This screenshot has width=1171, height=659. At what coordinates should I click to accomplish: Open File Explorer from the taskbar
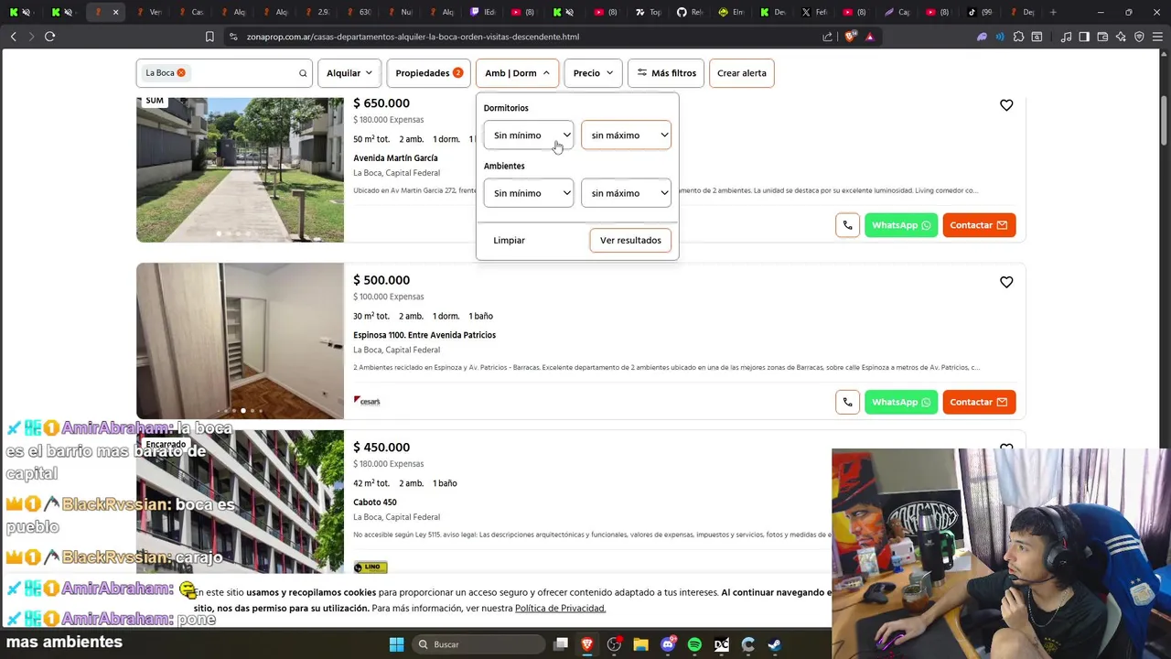click(x=640, y=644)
